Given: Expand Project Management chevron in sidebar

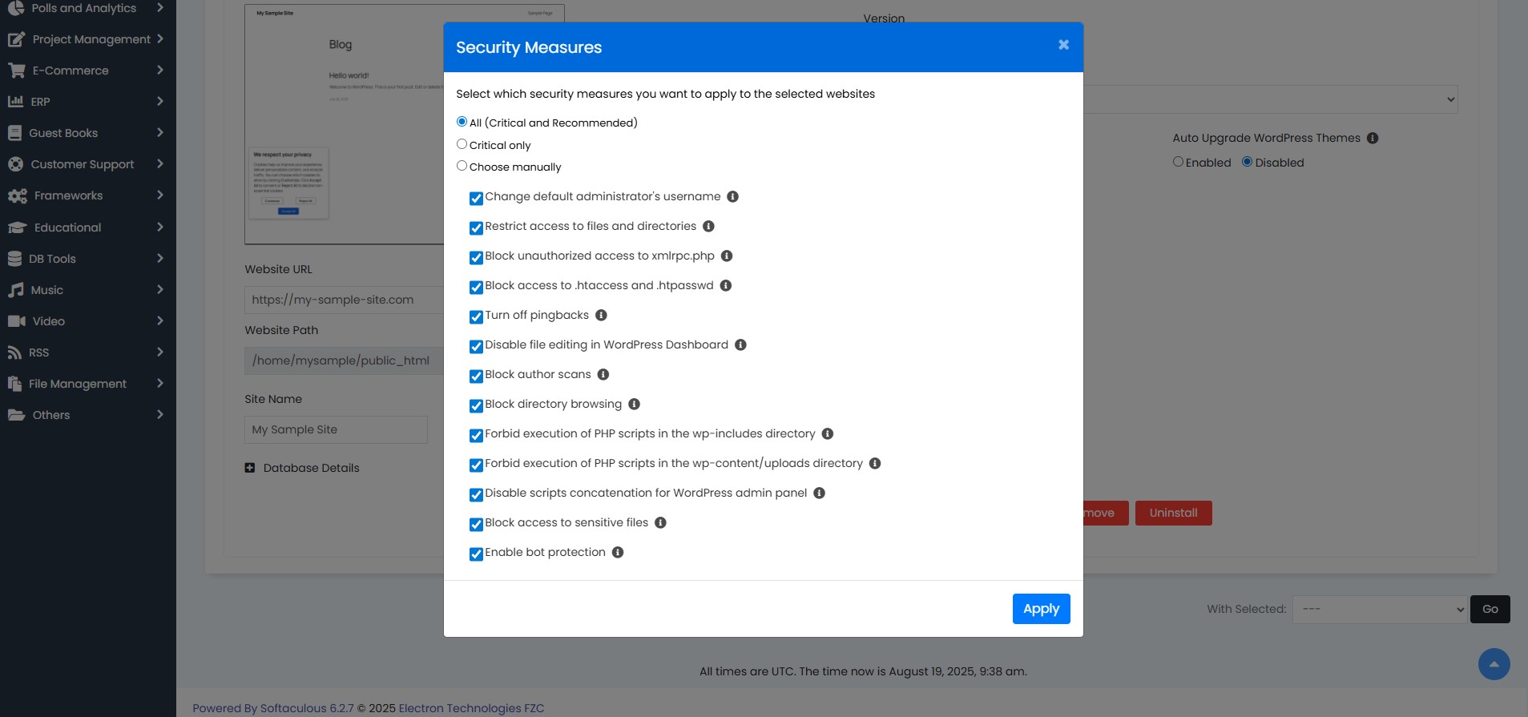Looking at the screenshot, I should [160, 38].
